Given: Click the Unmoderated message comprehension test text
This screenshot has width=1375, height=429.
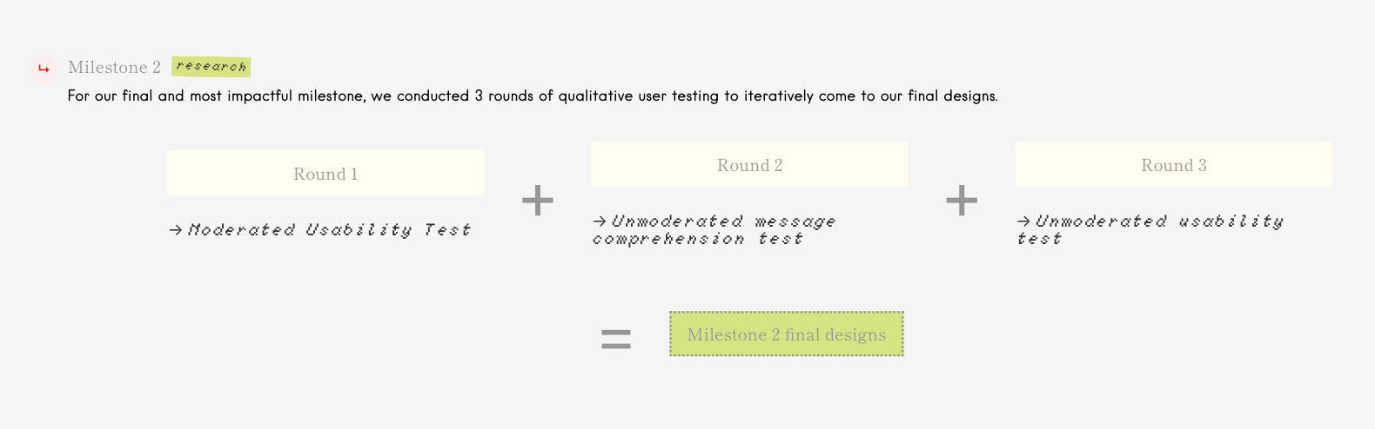Looking at the screenshot, I should point(714,230).
